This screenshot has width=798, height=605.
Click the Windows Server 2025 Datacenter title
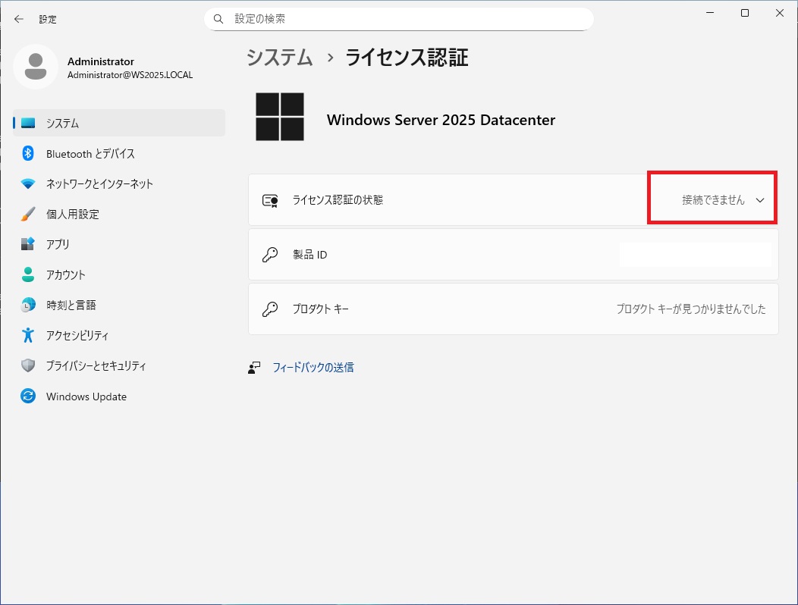pyautogui.click(x=441, y=120)
